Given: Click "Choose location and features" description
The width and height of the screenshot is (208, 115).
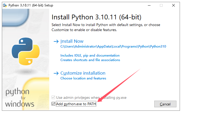Looking at the screenshot, I should point(83,78).
